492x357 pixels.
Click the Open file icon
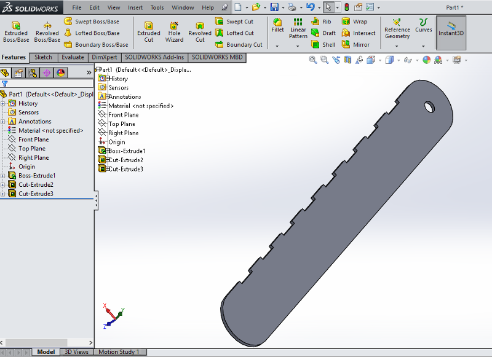256,7
